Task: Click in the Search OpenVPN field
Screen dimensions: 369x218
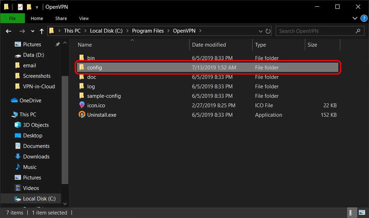Action: 315,31
